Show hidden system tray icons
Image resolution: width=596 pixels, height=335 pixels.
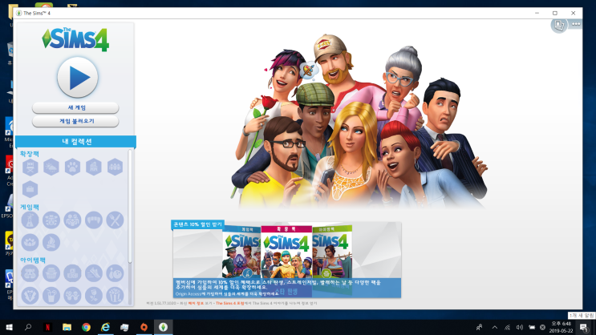(x=494, y=327)
